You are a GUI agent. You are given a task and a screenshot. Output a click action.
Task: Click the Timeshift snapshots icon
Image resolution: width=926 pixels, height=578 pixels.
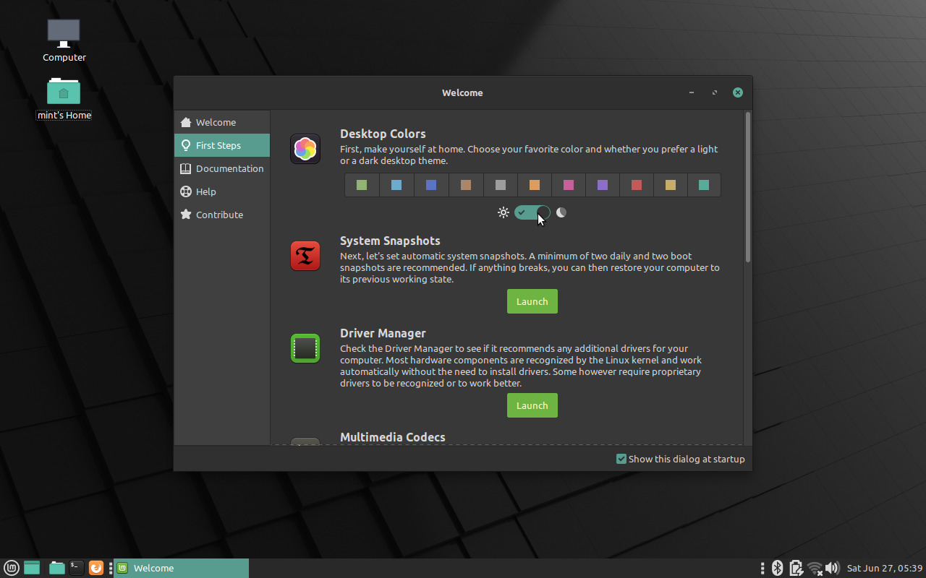[x=305, y=255]
